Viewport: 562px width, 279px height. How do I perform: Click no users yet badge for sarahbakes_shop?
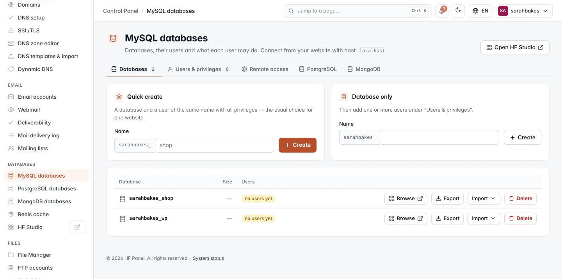coord(258,199)
